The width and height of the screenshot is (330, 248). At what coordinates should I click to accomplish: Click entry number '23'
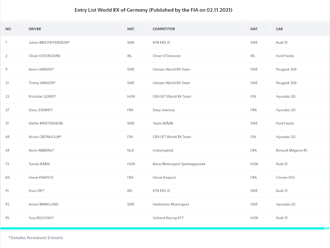[7, 96]
